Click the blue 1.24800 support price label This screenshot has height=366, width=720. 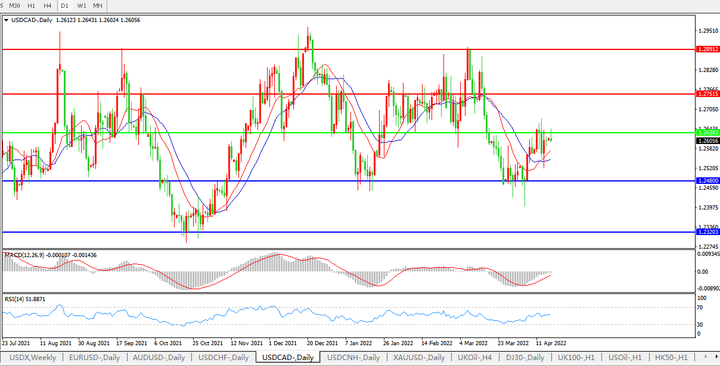[x=707, y=180]
